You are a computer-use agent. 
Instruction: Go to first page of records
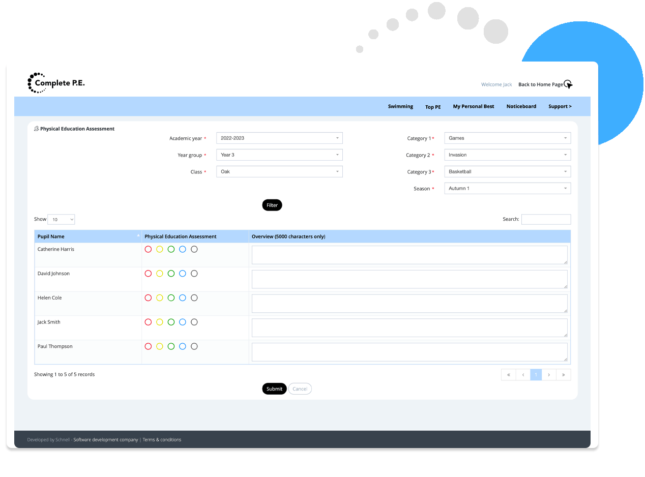coord(508,375)
